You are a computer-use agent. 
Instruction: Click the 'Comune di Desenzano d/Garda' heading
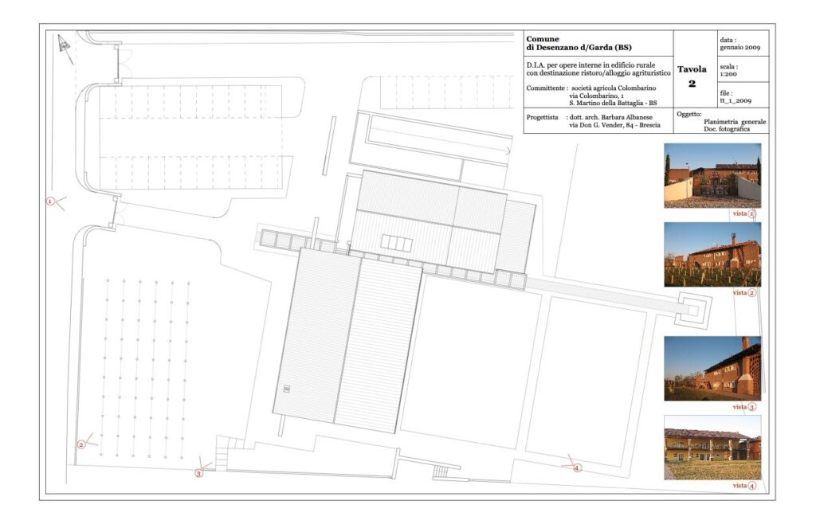click(579, 43)
